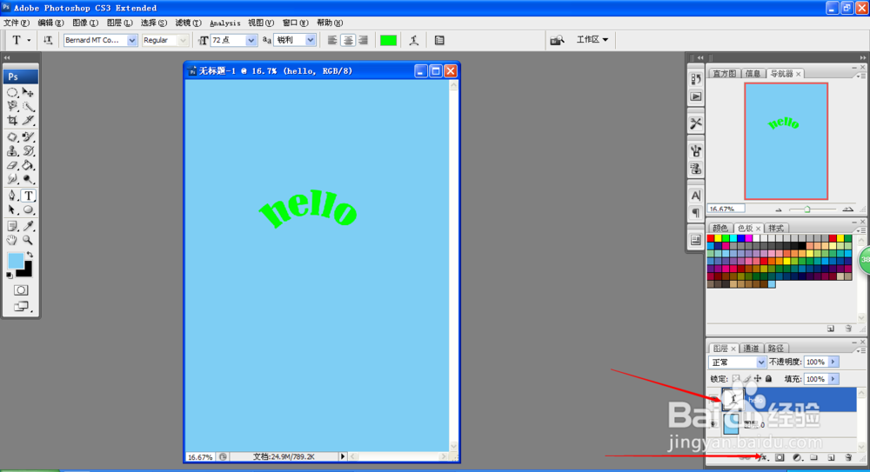Select the Pen tool

click(x=12, y=196)
